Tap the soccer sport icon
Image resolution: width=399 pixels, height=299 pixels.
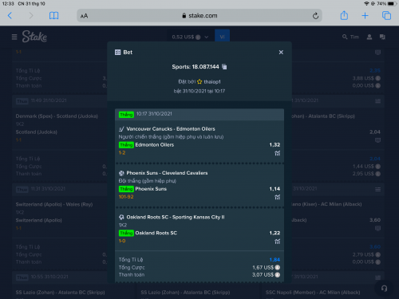pyautogui.click(x=121, y=217)
